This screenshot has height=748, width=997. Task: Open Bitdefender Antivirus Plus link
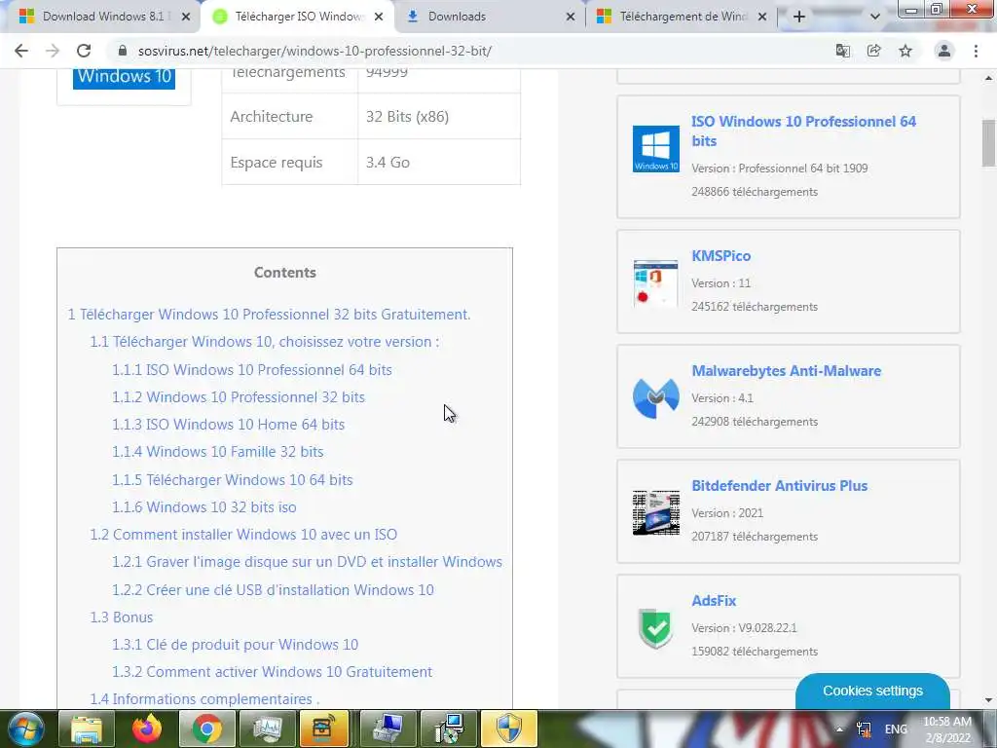pos(780,486)
